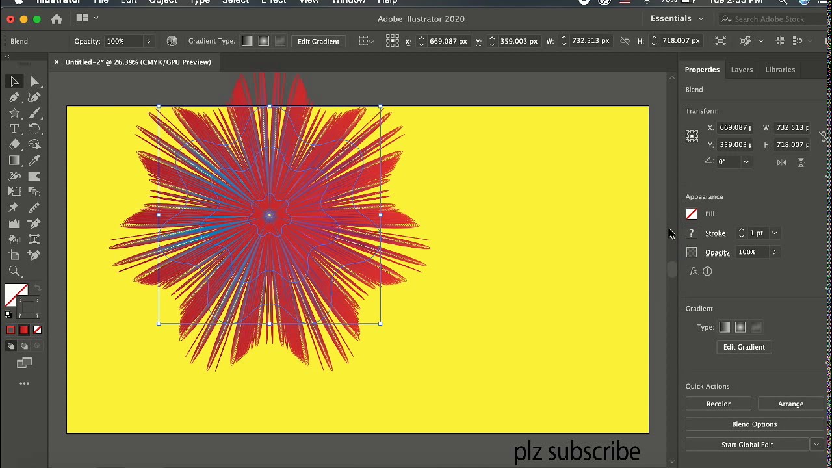Click the Arrange quick action button

[x=790, y=404]
